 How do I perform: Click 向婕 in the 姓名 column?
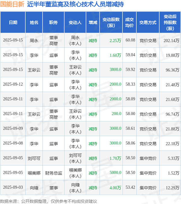coord(34,187)
